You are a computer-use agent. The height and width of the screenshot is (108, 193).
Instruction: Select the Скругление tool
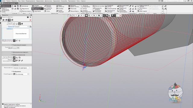click(x=36, y=11)
